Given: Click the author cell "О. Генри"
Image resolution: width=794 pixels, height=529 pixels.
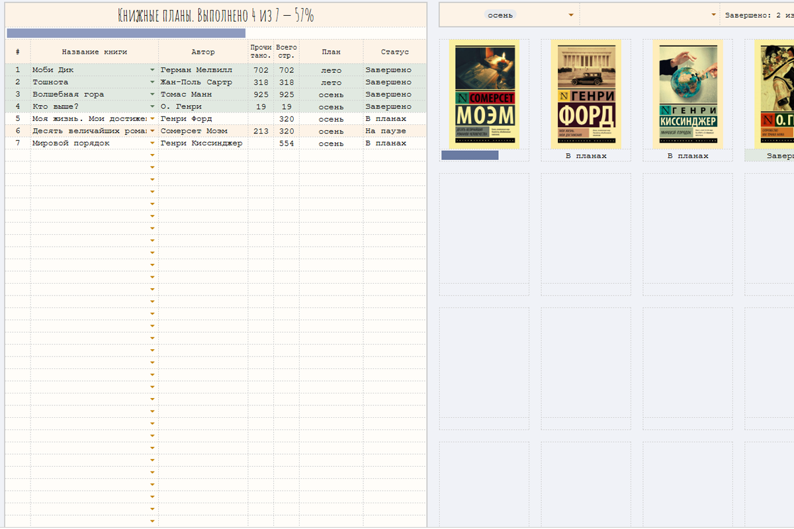Looking at the screenshot, I should pyautogui.click(x=203, y=106).
